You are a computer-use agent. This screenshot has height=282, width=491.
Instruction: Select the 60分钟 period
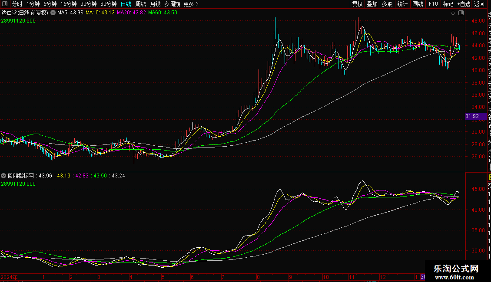point(108,4)
